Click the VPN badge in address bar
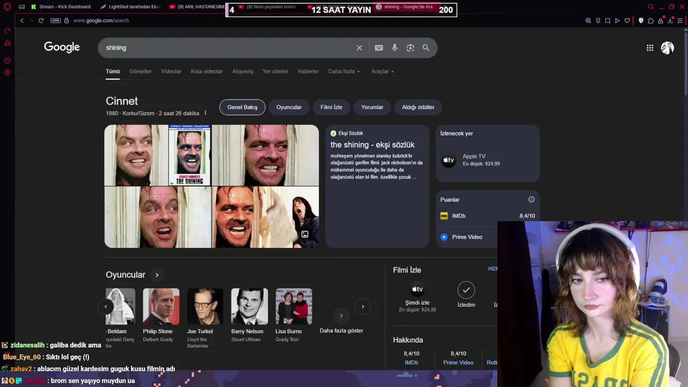This screenshot has width=688, height=387. [55, 20]
